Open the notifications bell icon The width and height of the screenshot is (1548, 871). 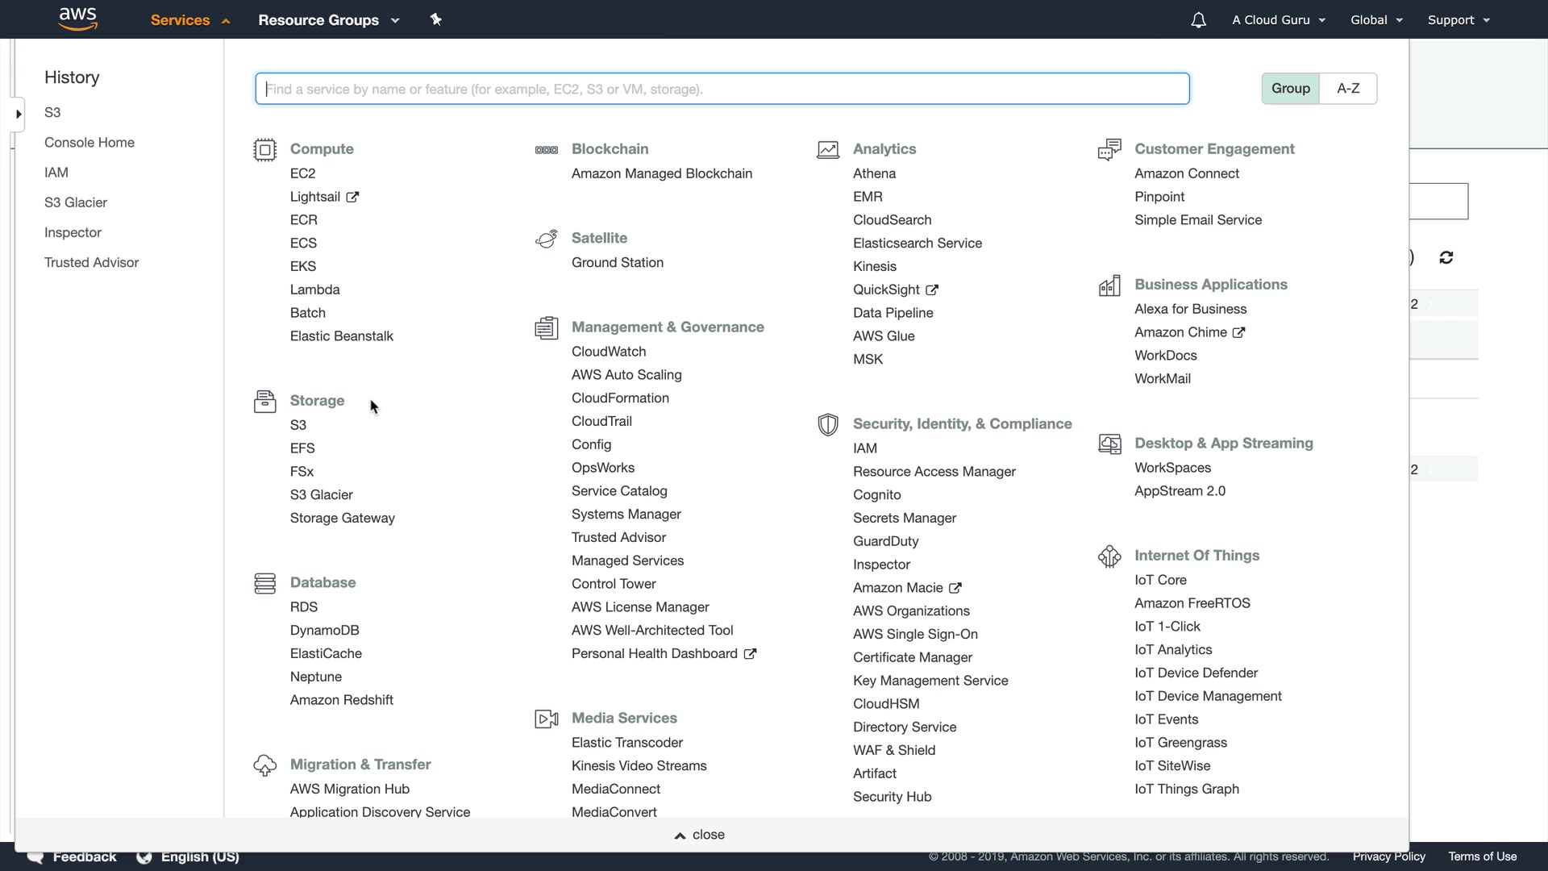(x=1198, y=20)
